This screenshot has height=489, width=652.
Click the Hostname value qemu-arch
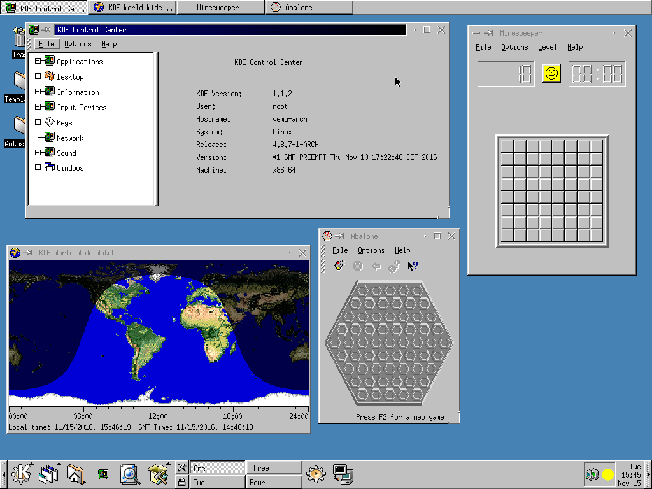click(x=290, y=119)
